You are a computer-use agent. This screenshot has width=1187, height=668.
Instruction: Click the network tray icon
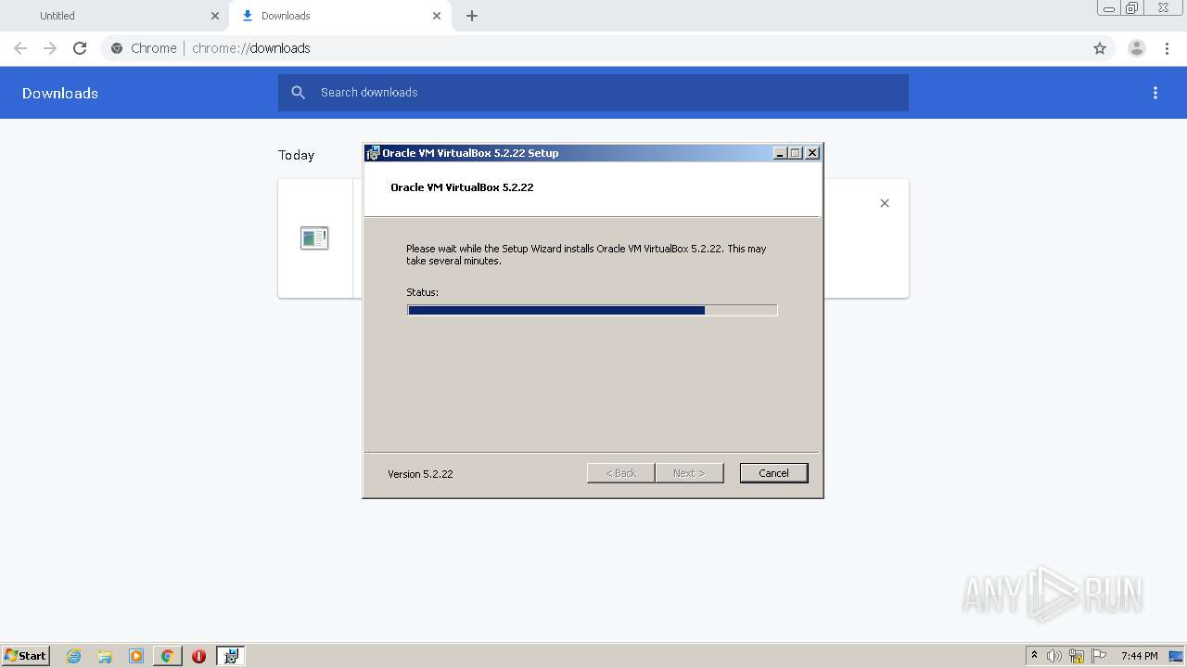pyautogui.click(x=1077, y=656)
